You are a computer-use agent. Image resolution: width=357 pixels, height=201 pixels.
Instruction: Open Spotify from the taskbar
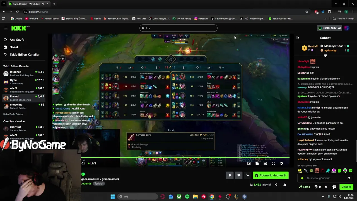187,197
